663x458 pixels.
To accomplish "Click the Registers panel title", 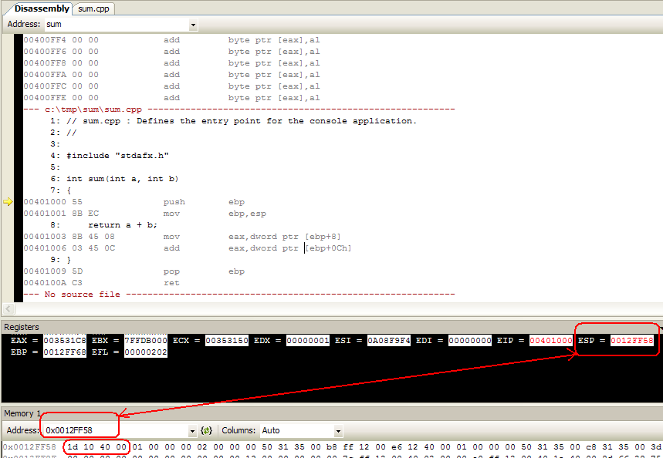I will tap(22, 327).
